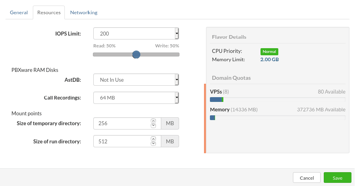
Task: Expand the AstDB RAM disk dropdown
Action: click(136, 80)
